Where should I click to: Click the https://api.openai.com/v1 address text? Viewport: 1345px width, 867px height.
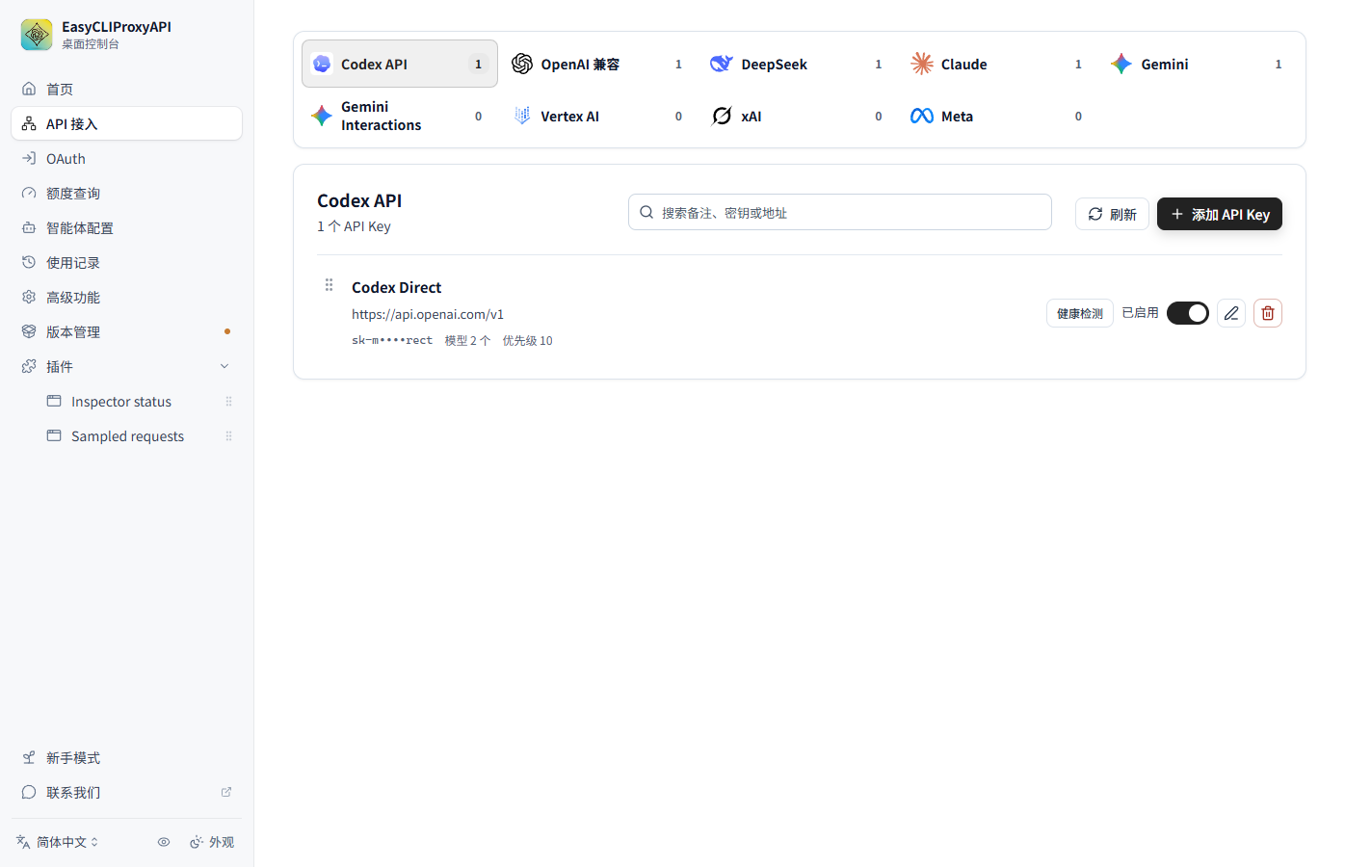click(x=428, y=314)
